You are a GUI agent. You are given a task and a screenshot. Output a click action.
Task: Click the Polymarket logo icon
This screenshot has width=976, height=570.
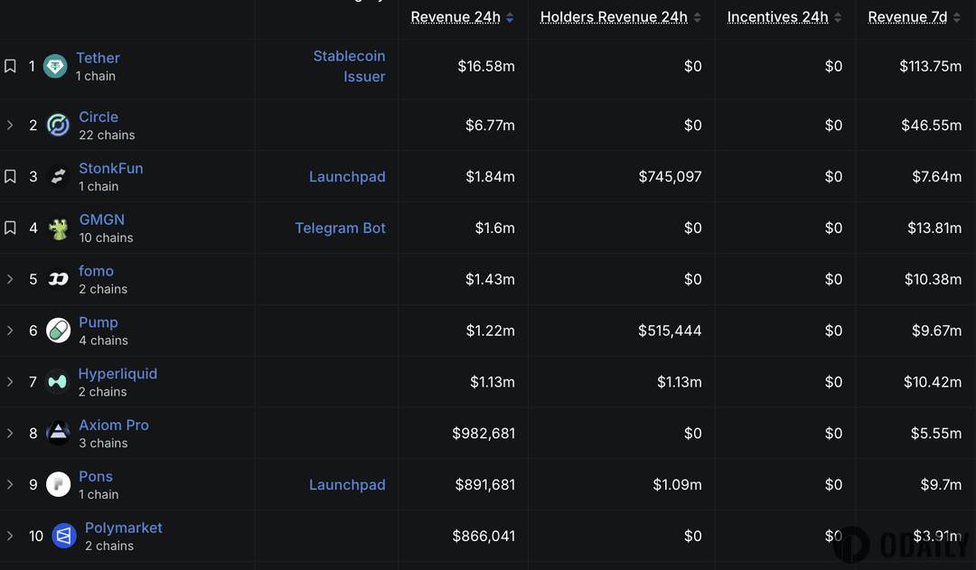coord(64,536)
